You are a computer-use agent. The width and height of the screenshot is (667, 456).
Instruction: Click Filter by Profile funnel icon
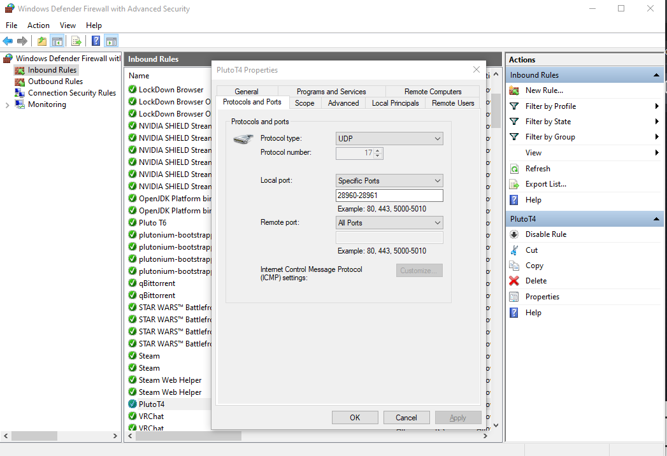coord(514,106)
